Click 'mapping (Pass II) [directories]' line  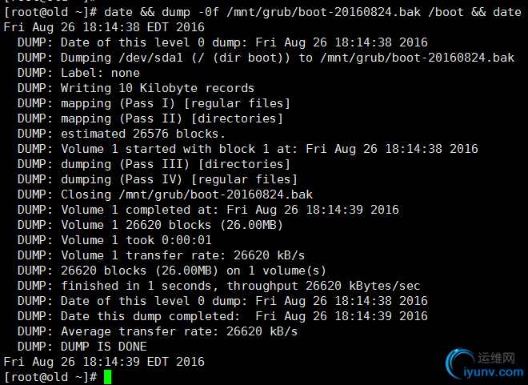click(x=150, y=118)
